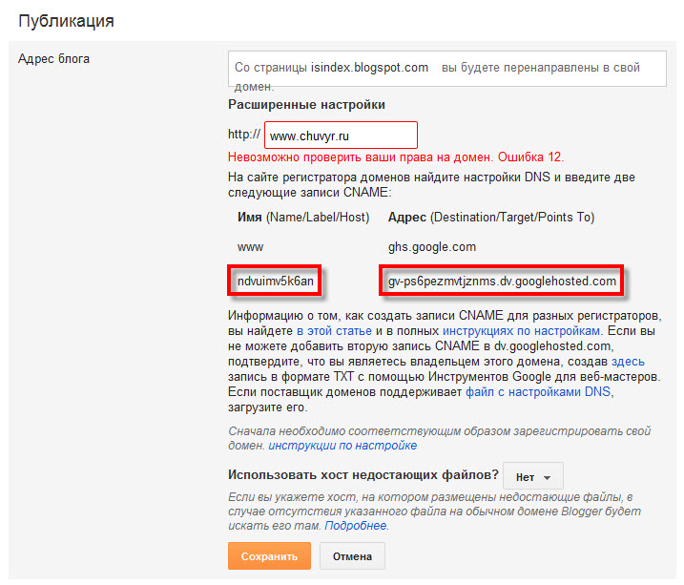
Task: Select the 'www' name cell
Action: [x=250, y=247]
